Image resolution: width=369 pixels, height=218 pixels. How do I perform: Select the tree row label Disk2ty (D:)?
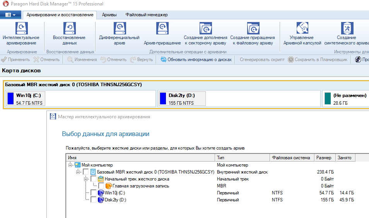point(116,200)
